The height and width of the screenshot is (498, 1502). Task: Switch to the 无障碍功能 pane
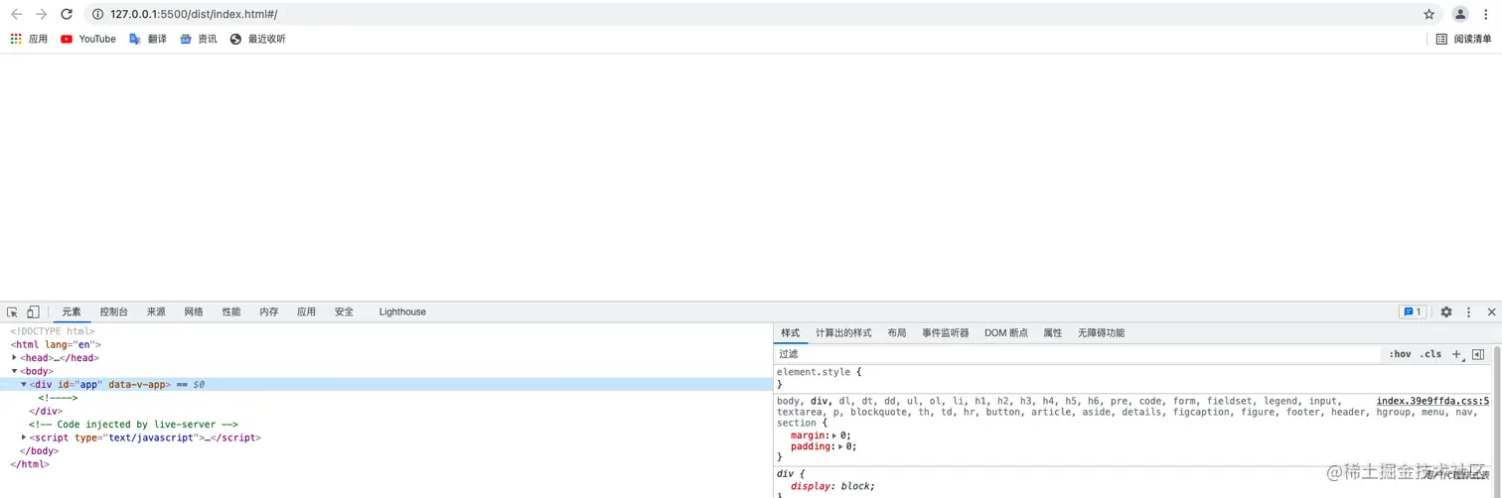(x=1101, y=333)
